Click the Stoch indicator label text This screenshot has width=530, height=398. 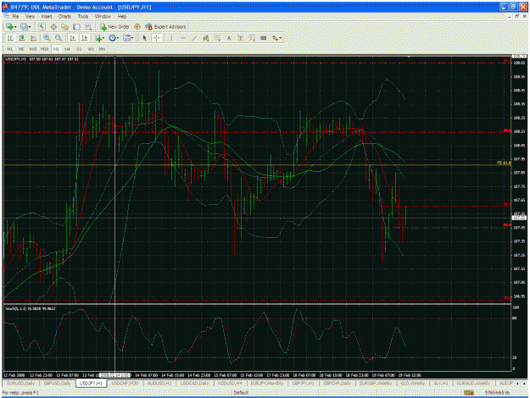coord(31,308)
